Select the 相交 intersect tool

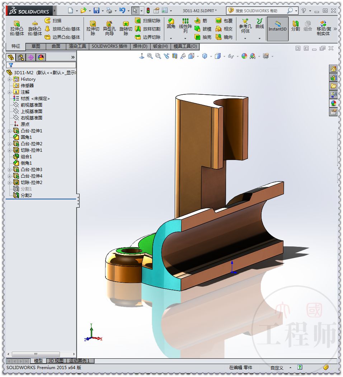click(x=224, y=29)
